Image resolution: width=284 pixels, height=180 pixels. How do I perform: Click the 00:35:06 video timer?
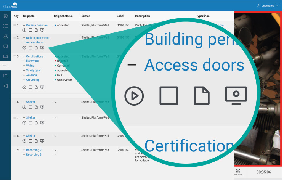click(263, 172)
